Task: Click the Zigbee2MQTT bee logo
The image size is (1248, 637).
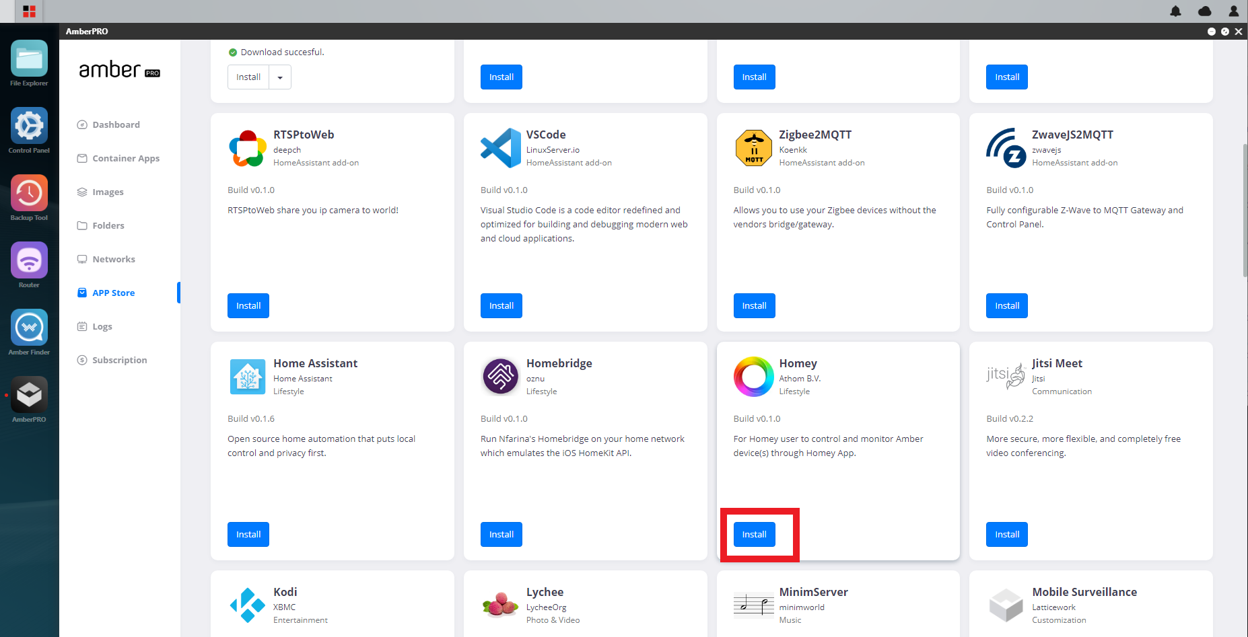Action: click(x=753, y=148)
